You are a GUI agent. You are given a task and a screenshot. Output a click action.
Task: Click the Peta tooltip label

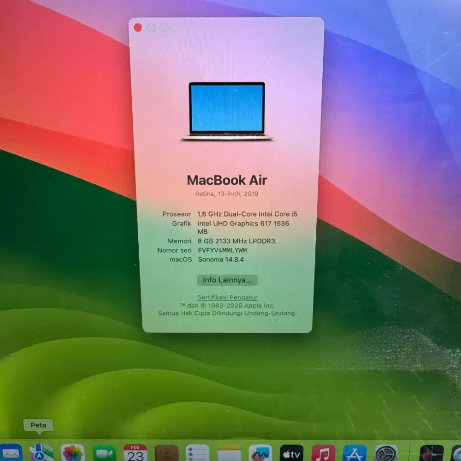pyautogui.click(x=39, y=425)
